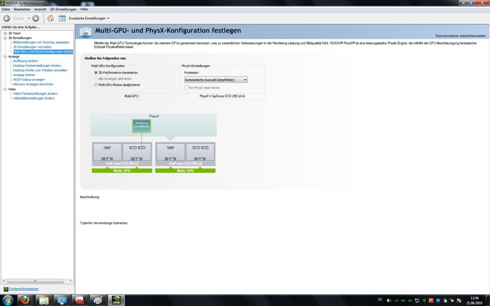Click the DVI ports on GPU 2-B
The height and width of the screenshot is (306, 490).
[x=200, y=147]
